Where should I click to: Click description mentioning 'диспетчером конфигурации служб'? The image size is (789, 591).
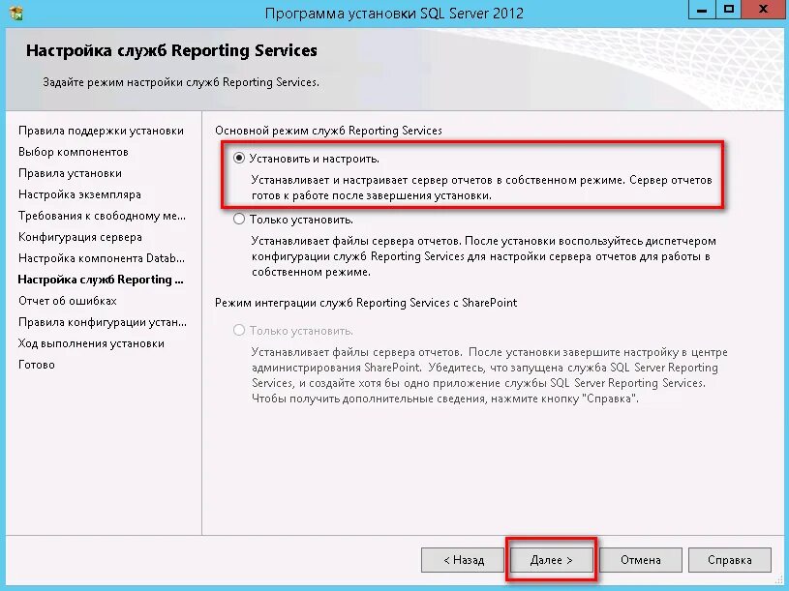483,256
